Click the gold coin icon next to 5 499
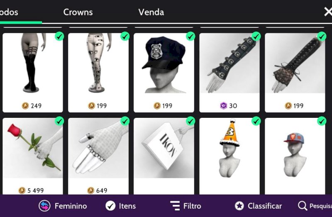Viewport: 332px width, 217px height. (22, 190)
